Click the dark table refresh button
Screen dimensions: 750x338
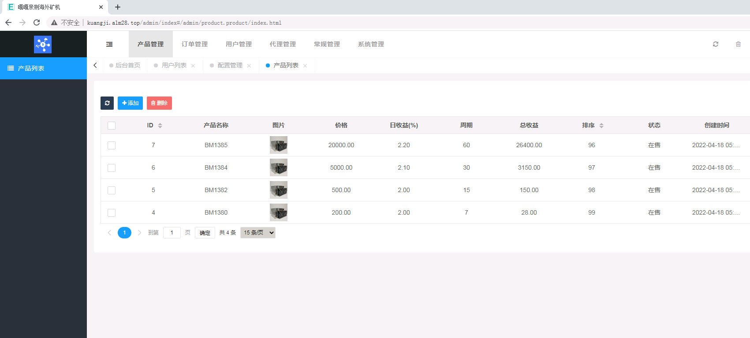tap(107, 103)
